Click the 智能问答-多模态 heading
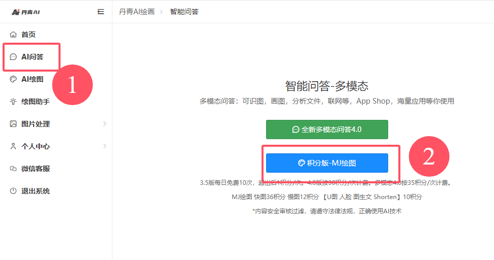The height and width of the screenshot is (260, 494). point(327,86)
